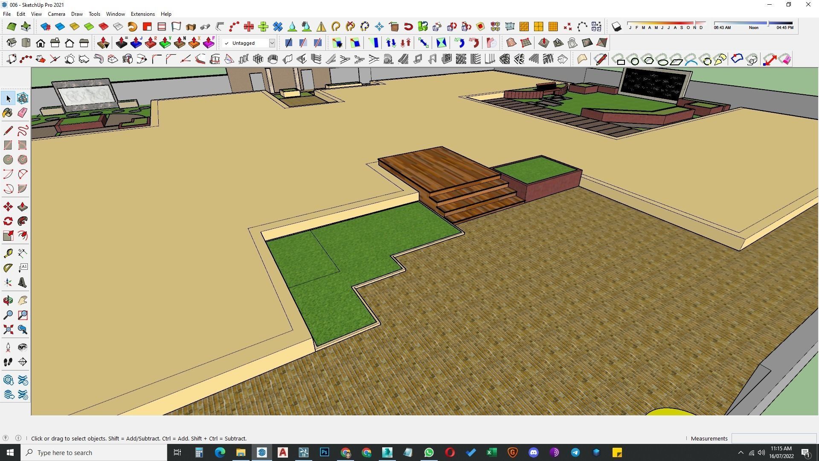Viewport: 819px width, 461px height.
Task: Toggle the shadows display button
Action: [x=616, y=27]
